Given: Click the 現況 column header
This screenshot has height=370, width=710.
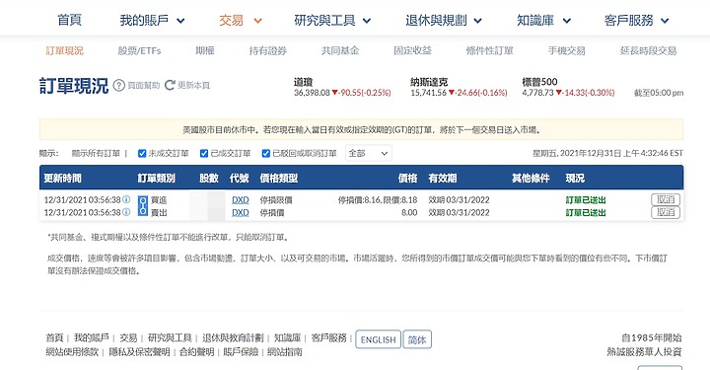Looking at the screenshot, I should (x=575, y=178).
